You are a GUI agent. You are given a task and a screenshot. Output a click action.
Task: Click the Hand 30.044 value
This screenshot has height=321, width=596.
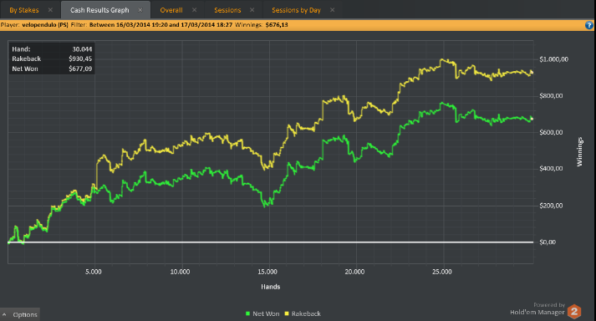(x=82, y=49)
